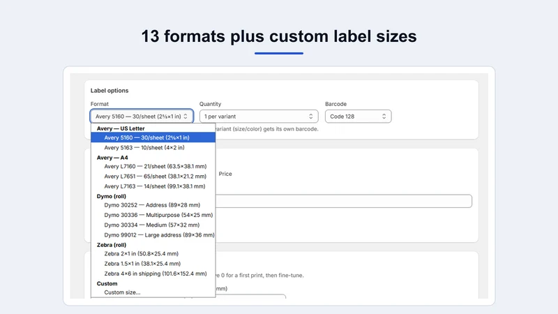
Task: Open the Format dropdown showing Avery 5160
Action: pyautogui.click(x=142, y=117)
